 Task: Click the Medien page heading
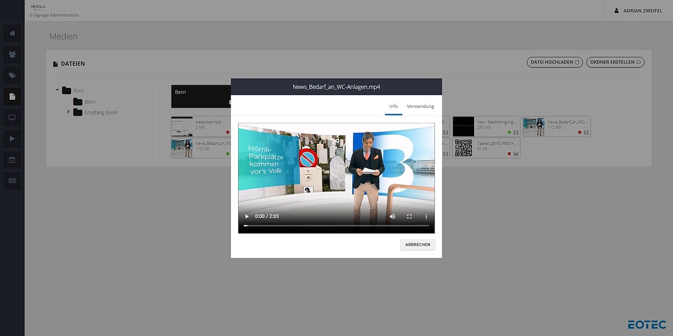64,36
